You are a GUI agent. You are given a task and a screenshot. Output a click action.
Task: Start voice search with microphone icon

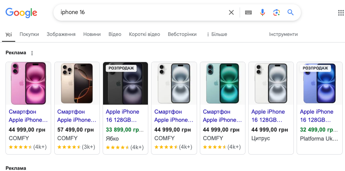pos(262,12)
